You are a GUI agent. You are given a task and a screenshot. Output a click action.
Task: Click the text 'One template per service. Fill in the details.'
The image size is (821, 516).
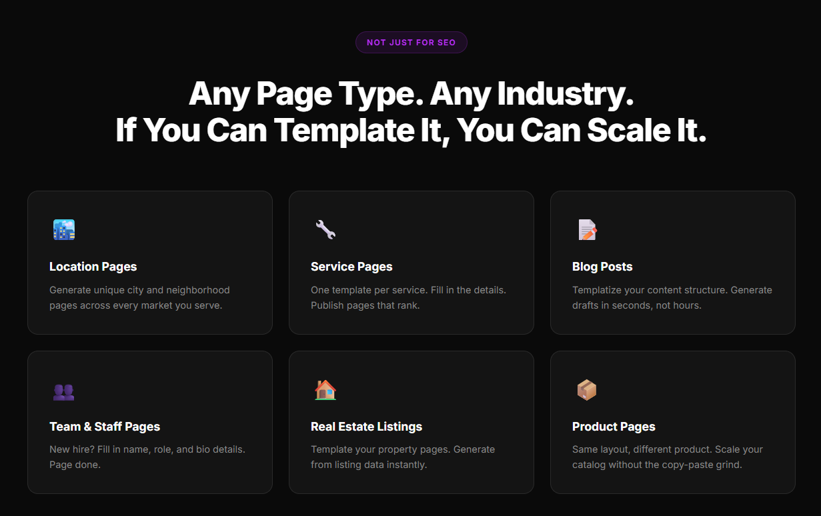pos(408,290)
